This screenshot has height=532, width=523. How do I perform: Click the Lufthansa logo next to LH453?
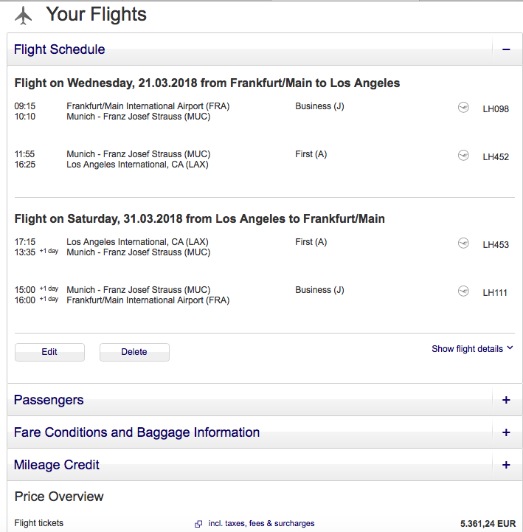coord(463,243)
